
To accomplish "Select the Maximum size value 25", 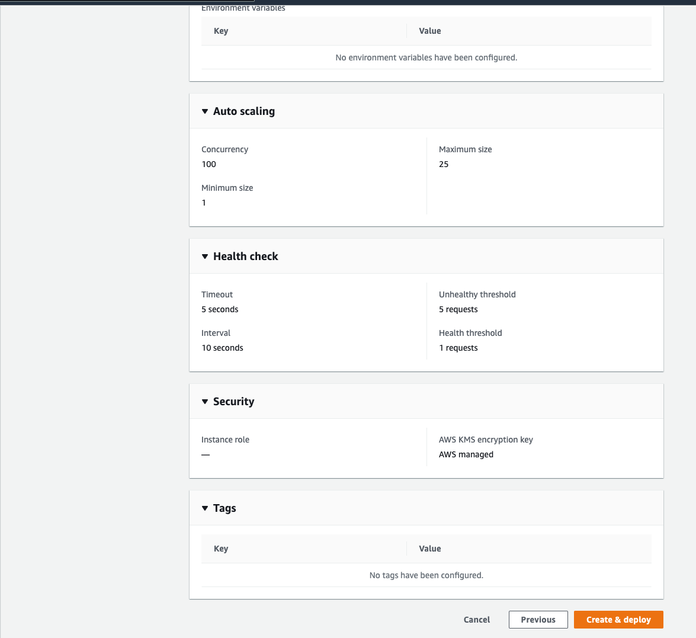I will click(x=444, y=164).
